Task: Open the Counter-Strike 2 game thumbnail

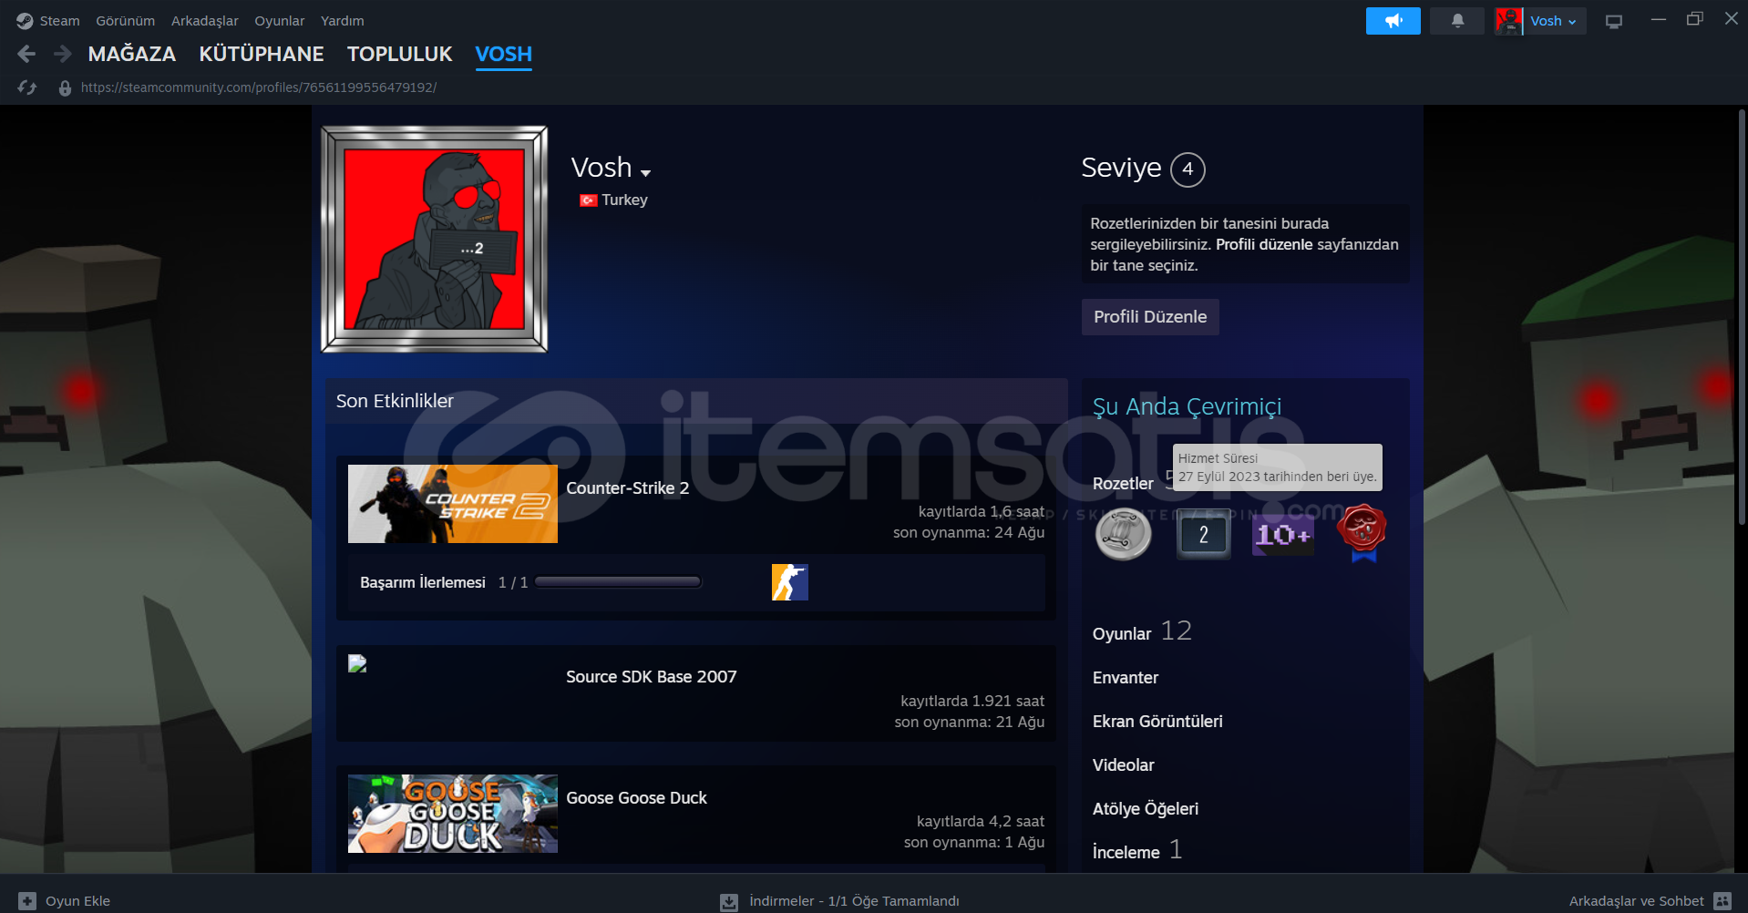Action: point(453,504)
